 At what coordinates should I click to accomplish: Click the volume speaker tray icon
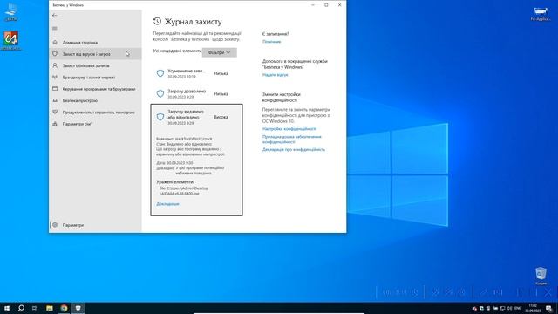(509, 308)
